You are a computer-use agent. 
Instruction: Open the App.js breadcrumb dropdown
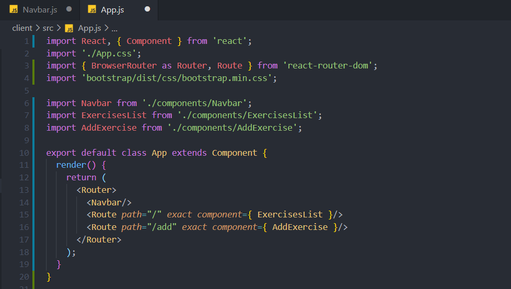tap(89, 28)
